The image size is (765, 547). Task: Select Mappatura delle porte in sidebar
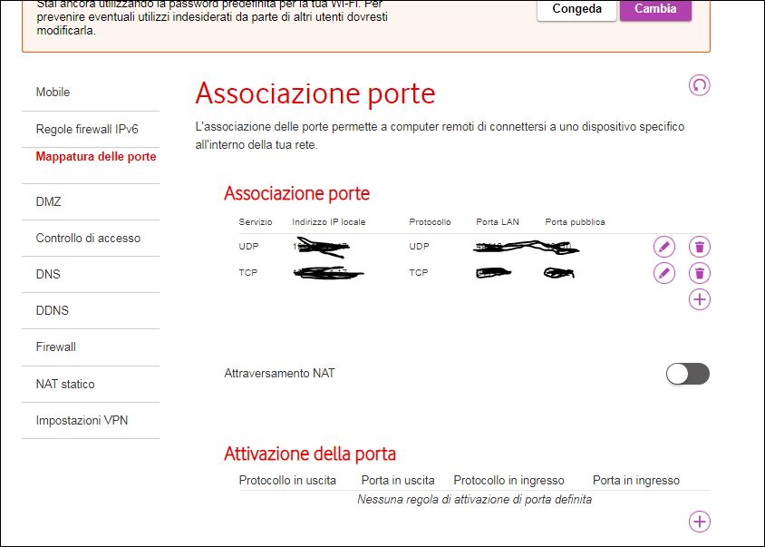pos(96,157)
